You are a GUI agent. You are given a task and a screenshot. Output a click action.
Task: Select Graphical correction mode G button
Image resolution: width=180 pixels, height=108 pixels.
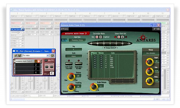(x=101, y=37)
